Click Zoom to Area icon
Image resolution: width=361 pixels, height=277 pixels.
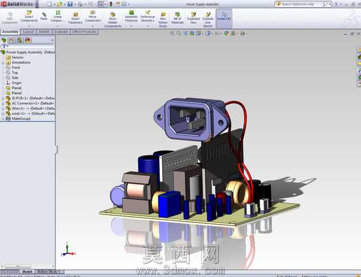[179, 33]
